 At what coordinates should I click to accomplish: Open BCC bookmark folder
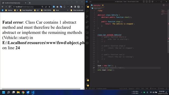click(37, 10)
